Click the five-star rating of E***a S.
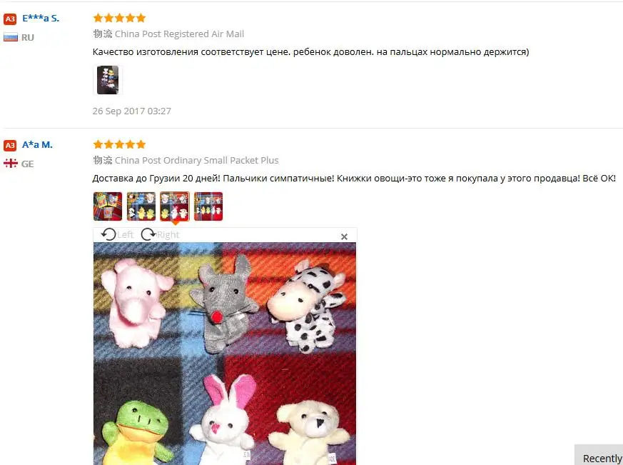 [119, 18]
